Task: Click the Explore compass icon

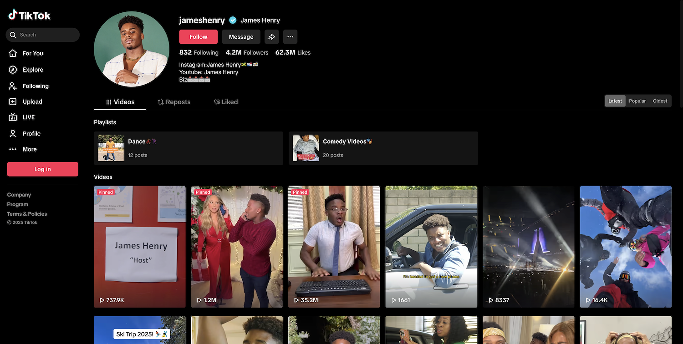Action: [13, 70]
